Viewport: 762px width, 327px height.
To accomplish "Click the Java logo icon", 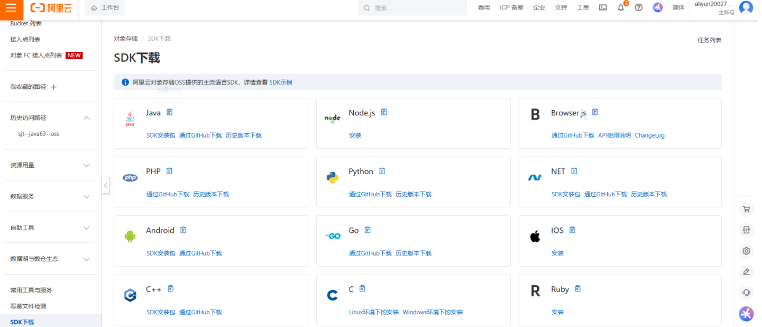I will (130, 119).
